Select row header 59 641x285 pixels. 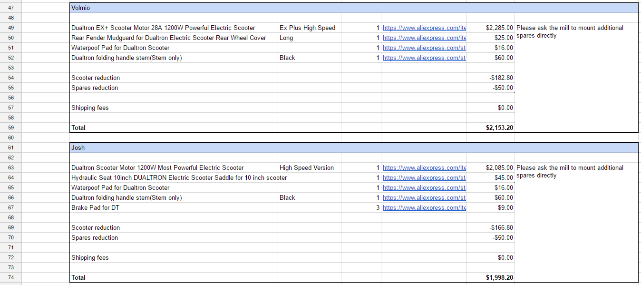pos(11,128)
